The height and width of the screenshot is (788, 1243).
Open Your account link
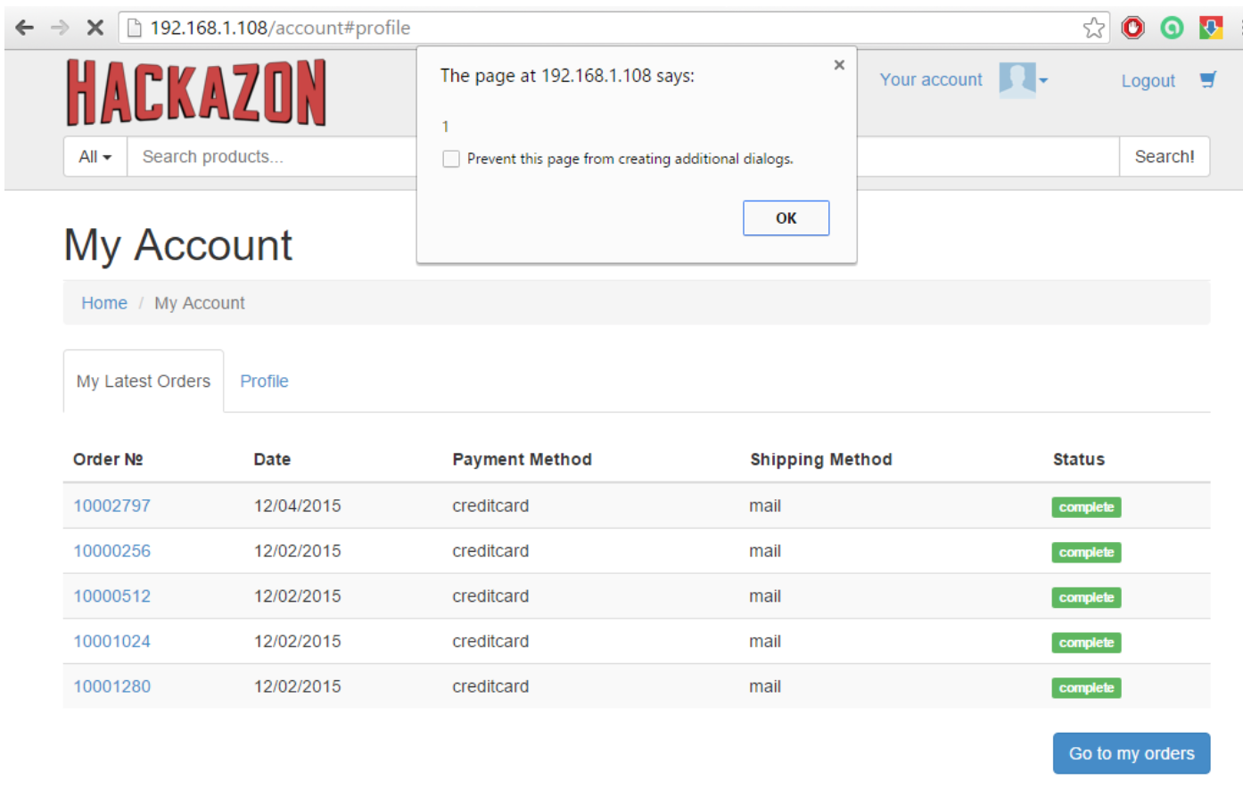(931, 79)
